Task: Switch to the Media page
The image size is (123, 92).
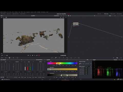Action: [x=42, y=79]
